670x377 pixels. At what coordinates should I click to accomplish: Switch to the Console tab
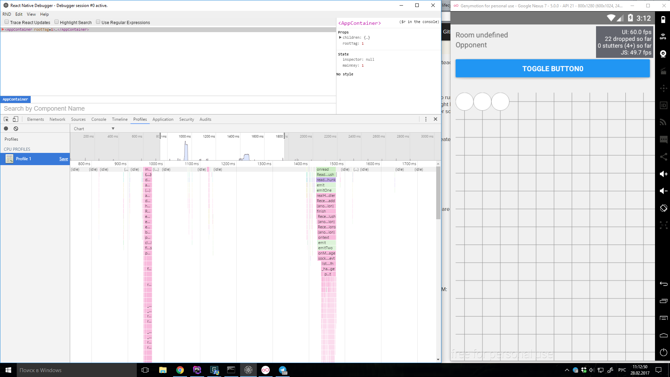pos(99,119)
